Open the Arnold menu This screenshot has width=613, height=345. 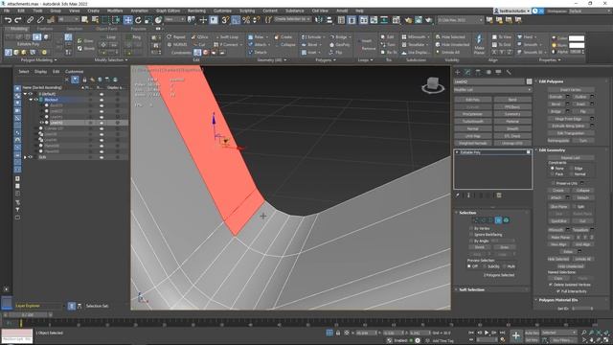(x=342, y=11)
